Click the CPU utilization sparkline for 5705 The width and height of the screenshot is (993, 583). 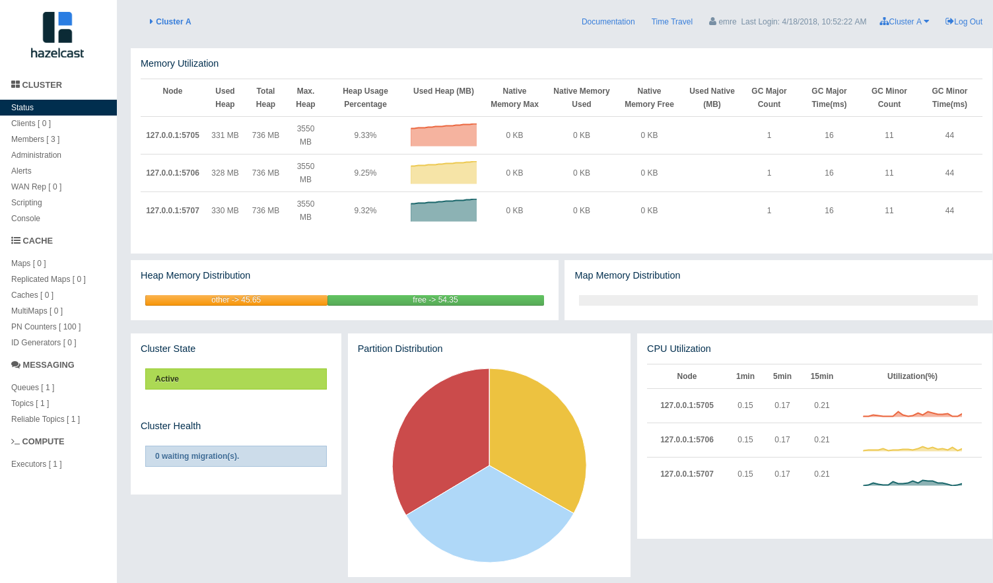(x=912, y=414)
